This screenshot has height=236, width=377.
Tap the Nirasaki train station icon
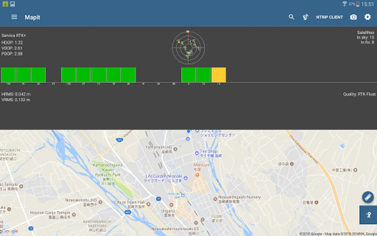click(183, 195)
